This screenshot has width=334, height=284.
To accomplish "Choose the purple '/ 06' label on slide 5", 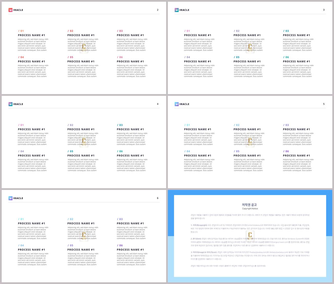I will tap(286, 151).
